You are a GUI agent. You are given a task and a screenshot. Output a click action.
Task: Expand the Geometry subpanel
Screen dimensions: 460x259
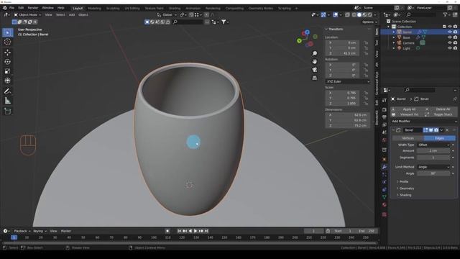coord(407,188)
